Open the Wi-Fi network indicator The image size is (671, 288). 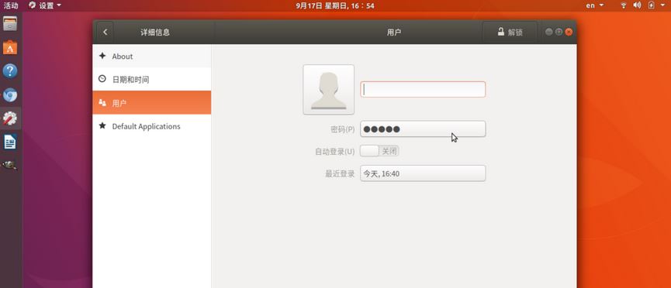coord(624,5)
